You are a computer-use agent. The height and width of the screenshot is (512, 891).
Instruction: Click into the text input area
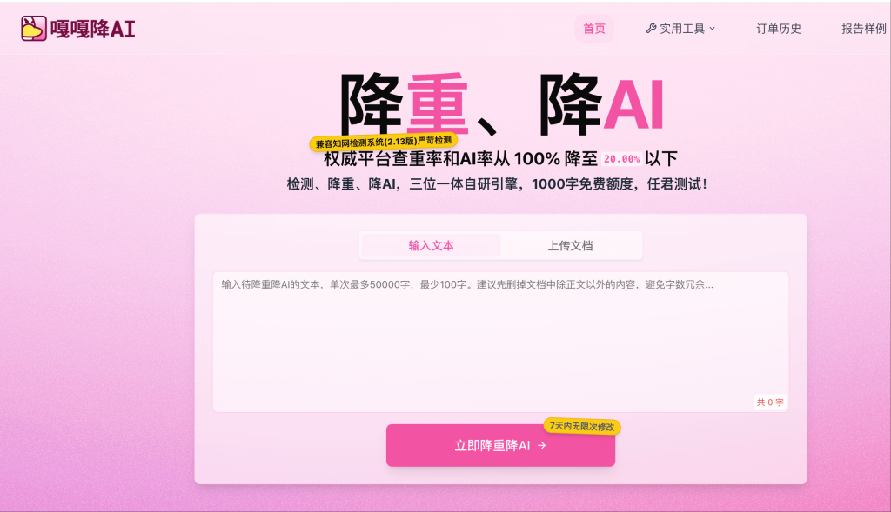tap(500, 342)
